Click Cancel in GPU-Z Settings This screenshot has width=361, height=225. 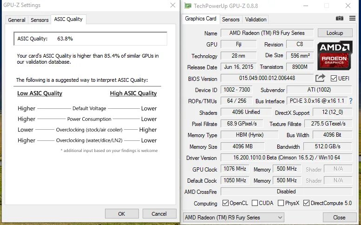point(159,214)
